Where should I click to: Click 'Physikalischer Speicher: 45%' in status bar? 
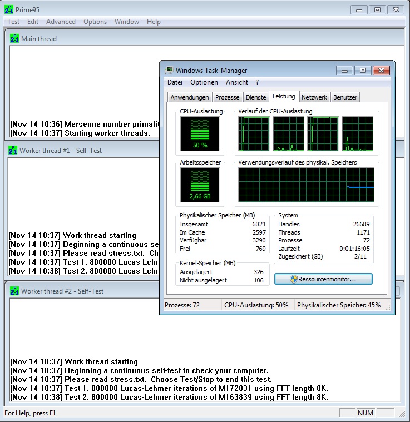click(x=339, y=305)
